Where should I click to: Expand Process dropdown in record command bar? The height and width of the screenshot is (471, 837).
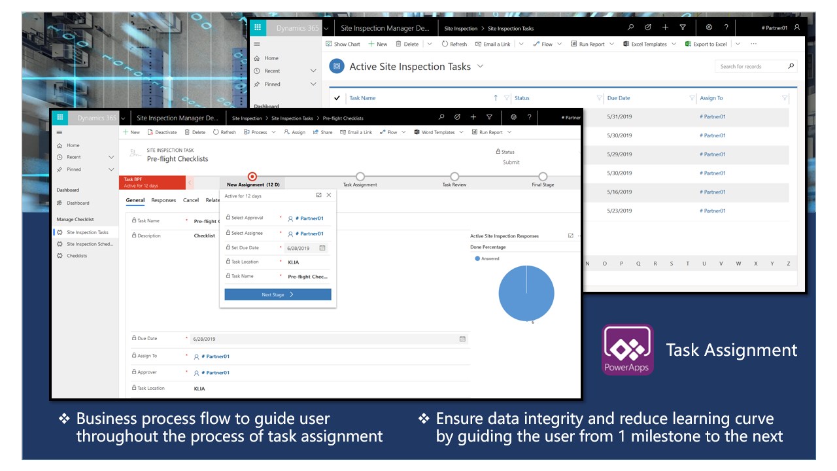point(273,132)
